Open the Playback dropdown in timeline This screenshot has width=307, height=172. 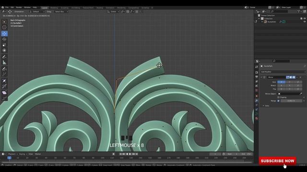point(13,154)
